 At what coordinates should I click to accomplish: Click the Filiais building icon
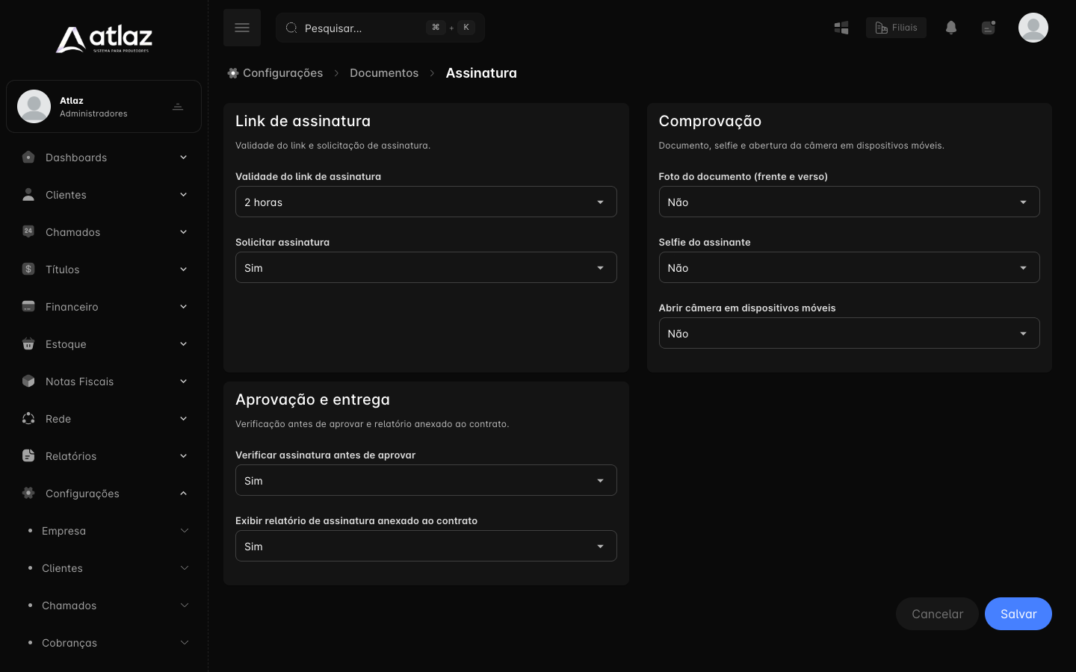coord(881,28)
